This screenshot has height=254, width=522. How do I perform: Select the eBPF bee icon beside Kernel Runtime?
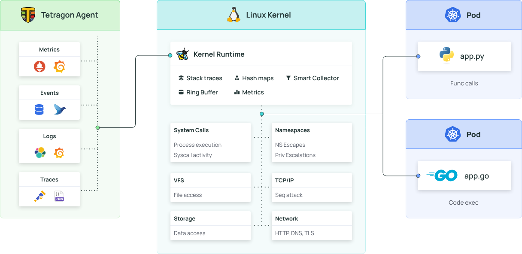(x=182, y=54)
